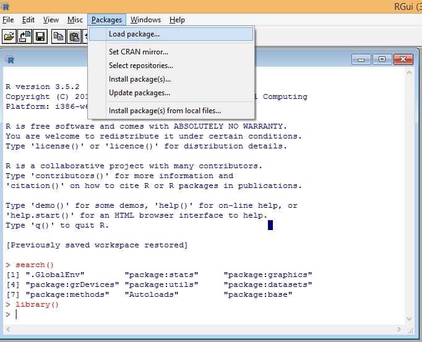Minimize the R Console child window
Viewport: 422px width, 342px height.
click(x=361, y=59)
